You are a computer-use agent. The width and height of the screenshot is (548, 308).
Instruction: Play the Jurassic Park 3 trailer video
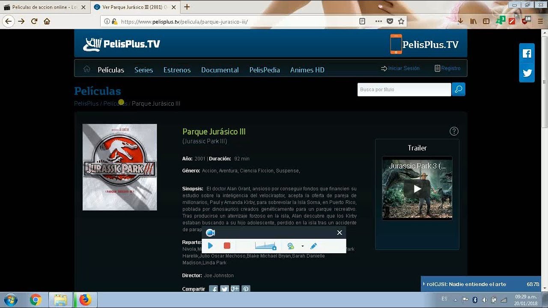click(x=417, y=189)
